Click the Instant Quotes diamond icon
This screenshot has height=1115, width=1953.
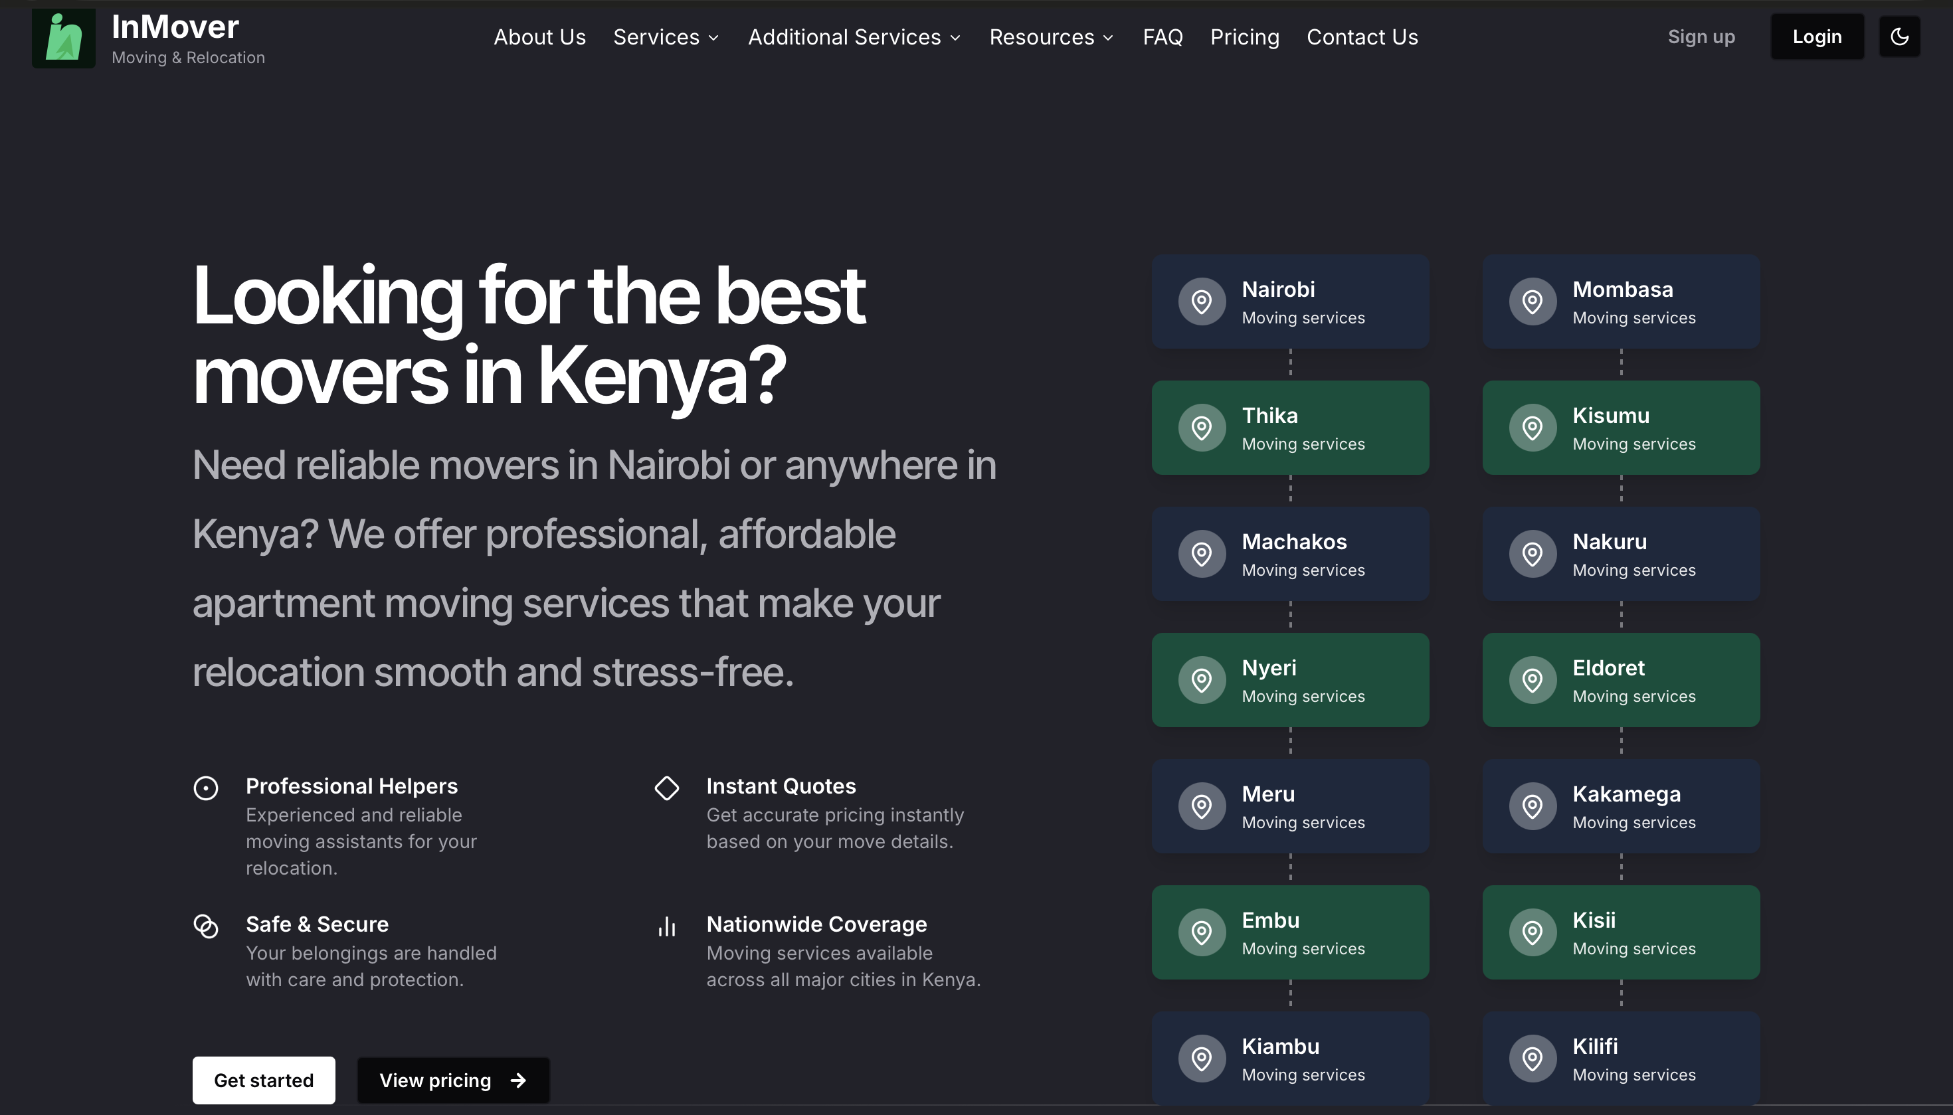666,788
